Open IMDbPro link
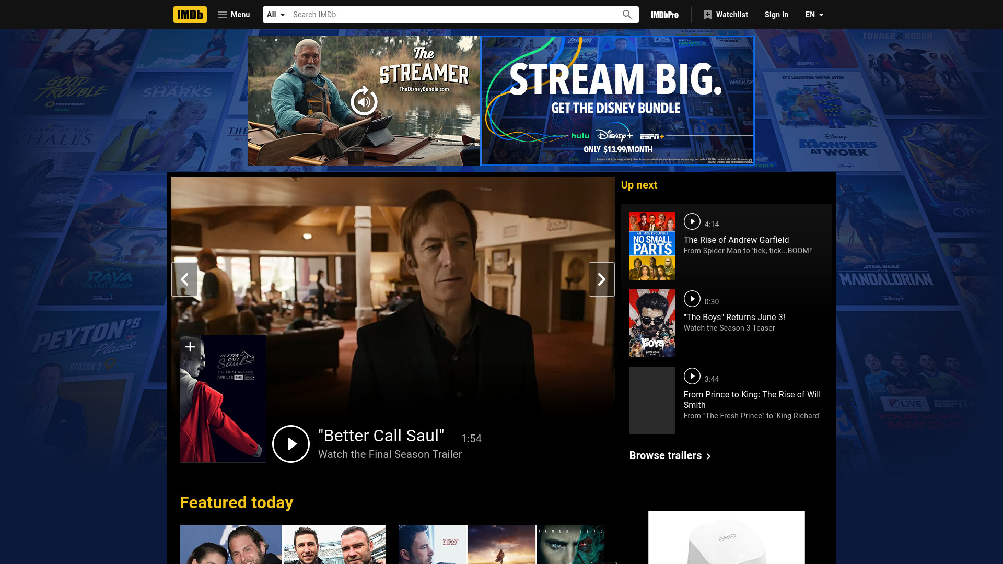 tap(664, 15)
